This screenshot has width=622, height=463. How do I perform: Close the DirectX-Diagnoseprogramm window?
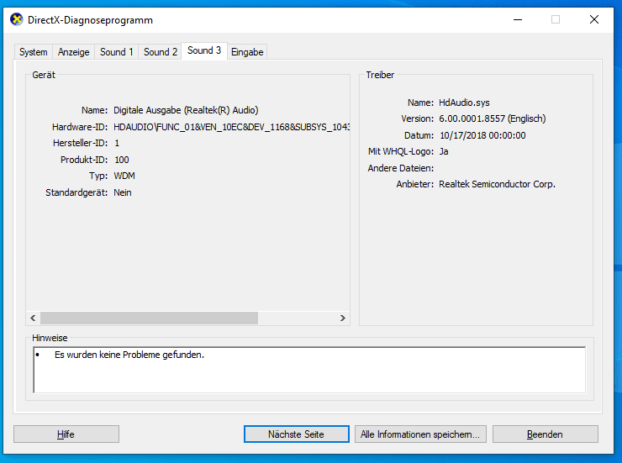click(593, 19)
